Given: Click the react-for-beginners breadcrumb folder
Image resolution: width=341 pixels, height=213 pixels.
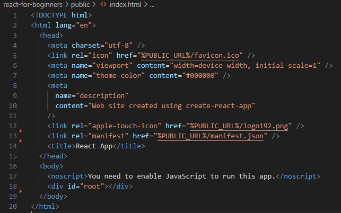Looking at the screenshot, I should pos(33,5).
